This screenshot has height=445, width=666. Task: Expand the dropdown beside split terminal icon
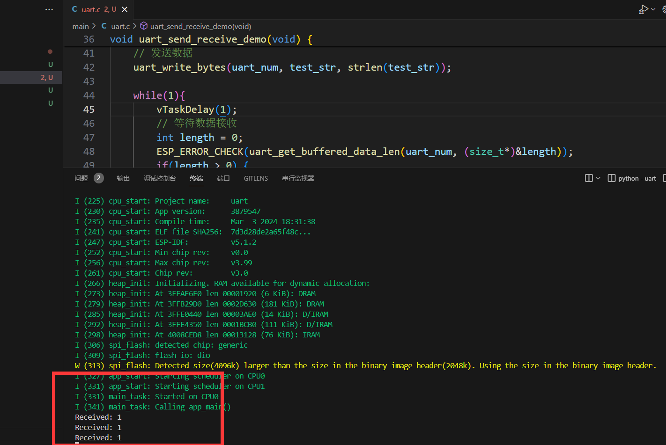598,178
